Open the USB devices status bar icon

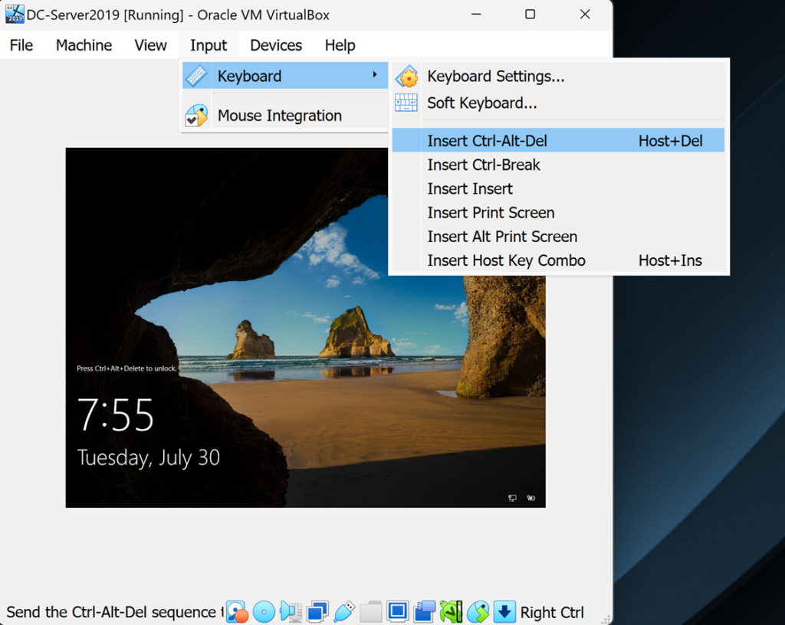(x=344, y=611)
